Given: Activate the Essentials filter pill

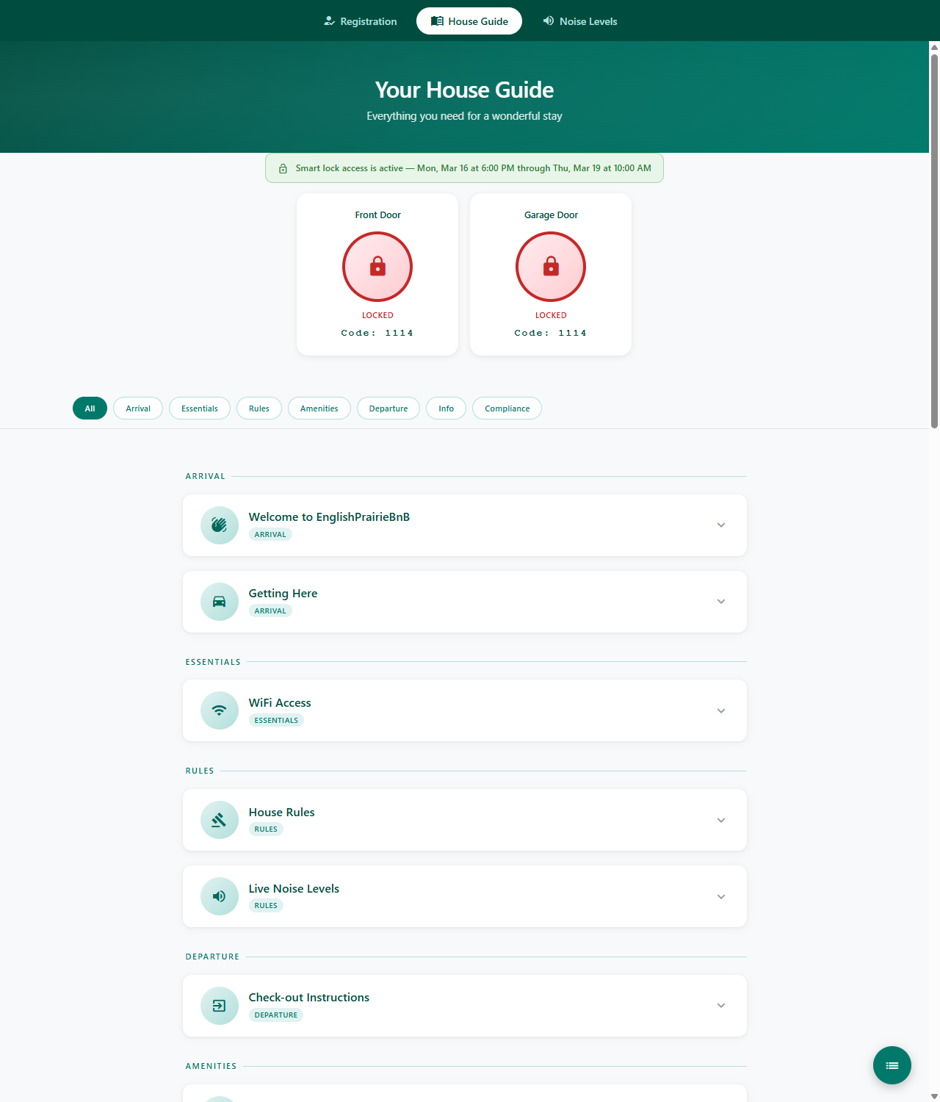Looking at the screenshot, I should (x=199, y=408).
